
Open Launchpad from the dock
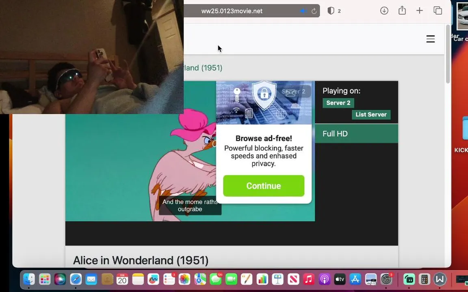44,279
